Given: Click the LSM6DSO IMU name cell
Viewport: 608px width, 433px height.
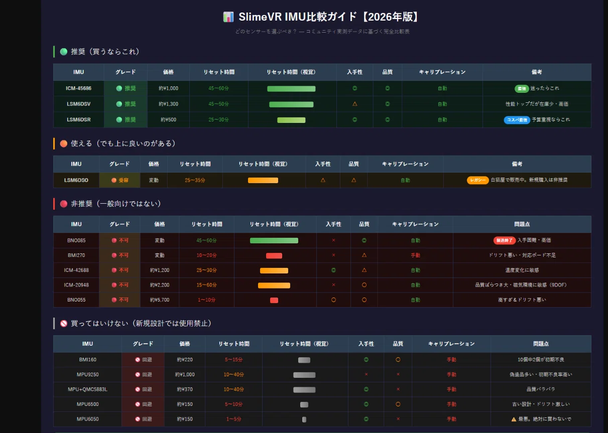Looking at the screenshot, I should pyautogui.click(x=76, y=180).
